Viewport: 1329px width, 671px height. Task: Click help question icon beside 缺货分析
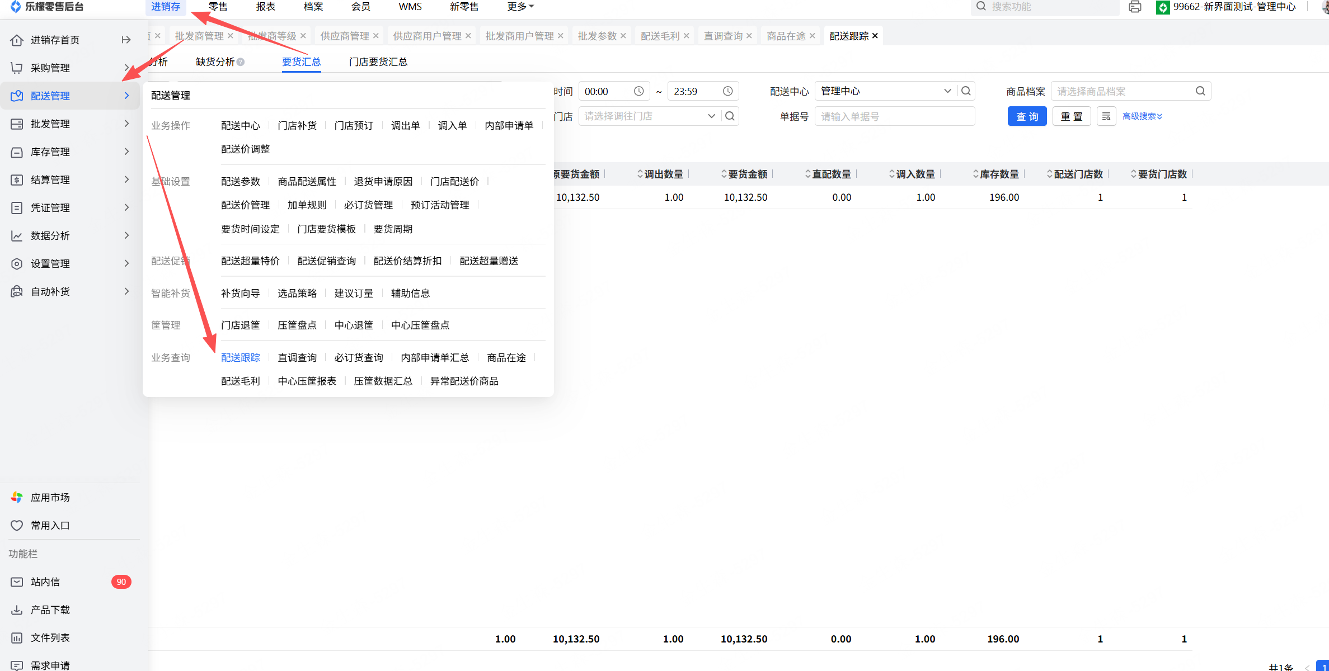tap(241, 62)
